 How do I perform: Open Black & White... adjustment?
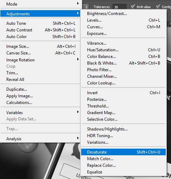123,63
